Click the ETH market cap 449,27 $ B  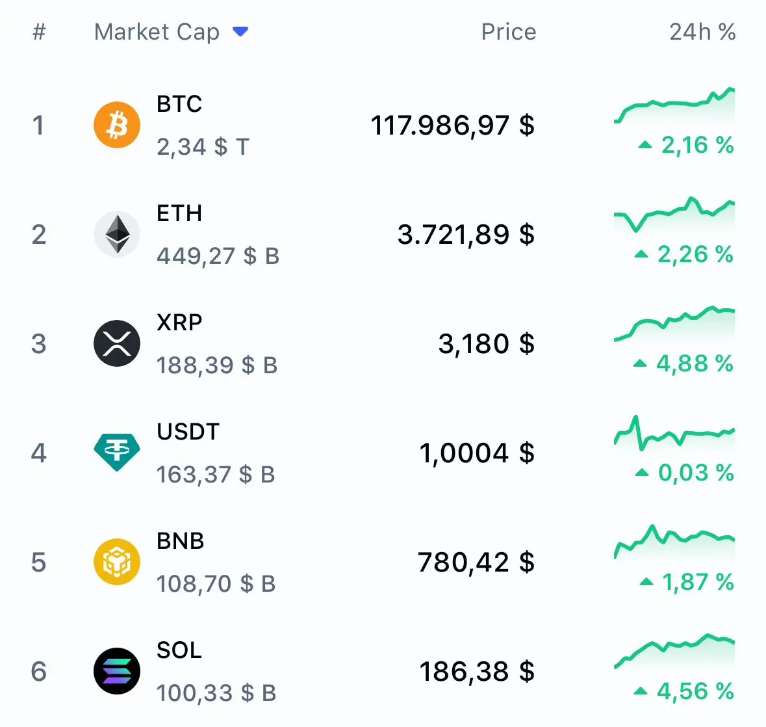[218, 256]
